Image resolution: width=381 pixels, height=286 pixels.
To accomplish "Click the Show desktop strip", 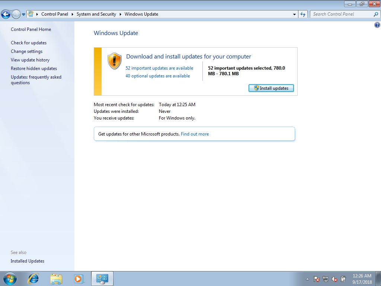I will pyautogui.click(x=378, y=279).
